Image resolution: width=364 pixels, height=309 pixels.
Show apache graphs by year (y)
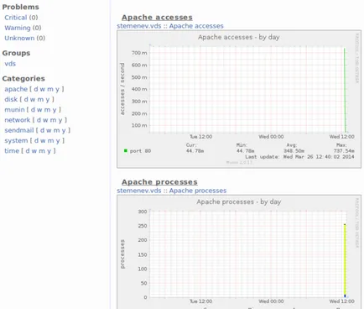(57, 89)
